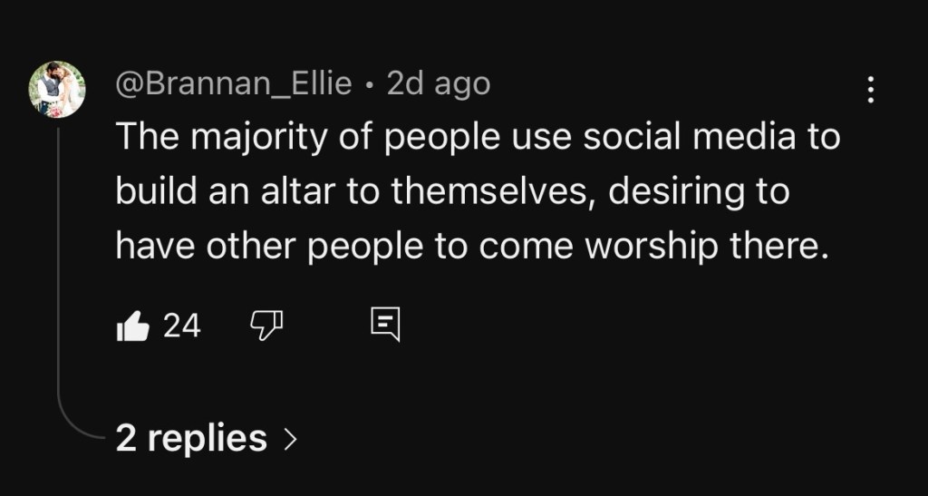Image resolution: width=928 pixels, height=496 pixels.
Task: Open the three-dot more options menu
Action: point(870,89)
